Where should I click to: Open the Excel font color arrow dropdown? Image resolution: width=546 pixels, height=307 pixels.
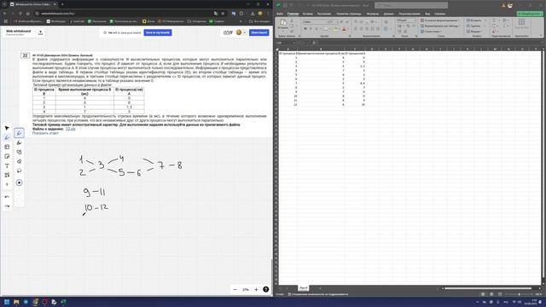pos(348,29)
